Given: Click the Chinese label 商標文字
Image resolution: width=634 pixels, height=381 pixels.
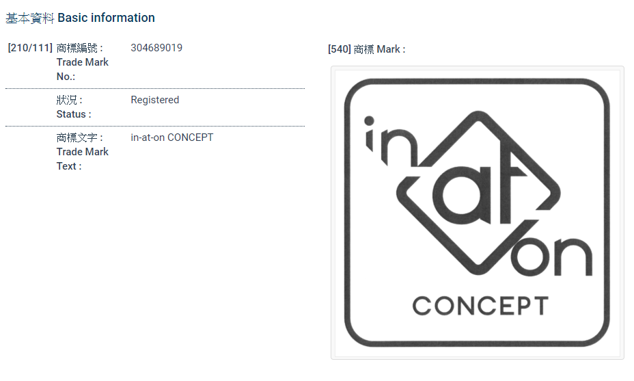Looking at the screenshot, I should click(x=80, y=137).
